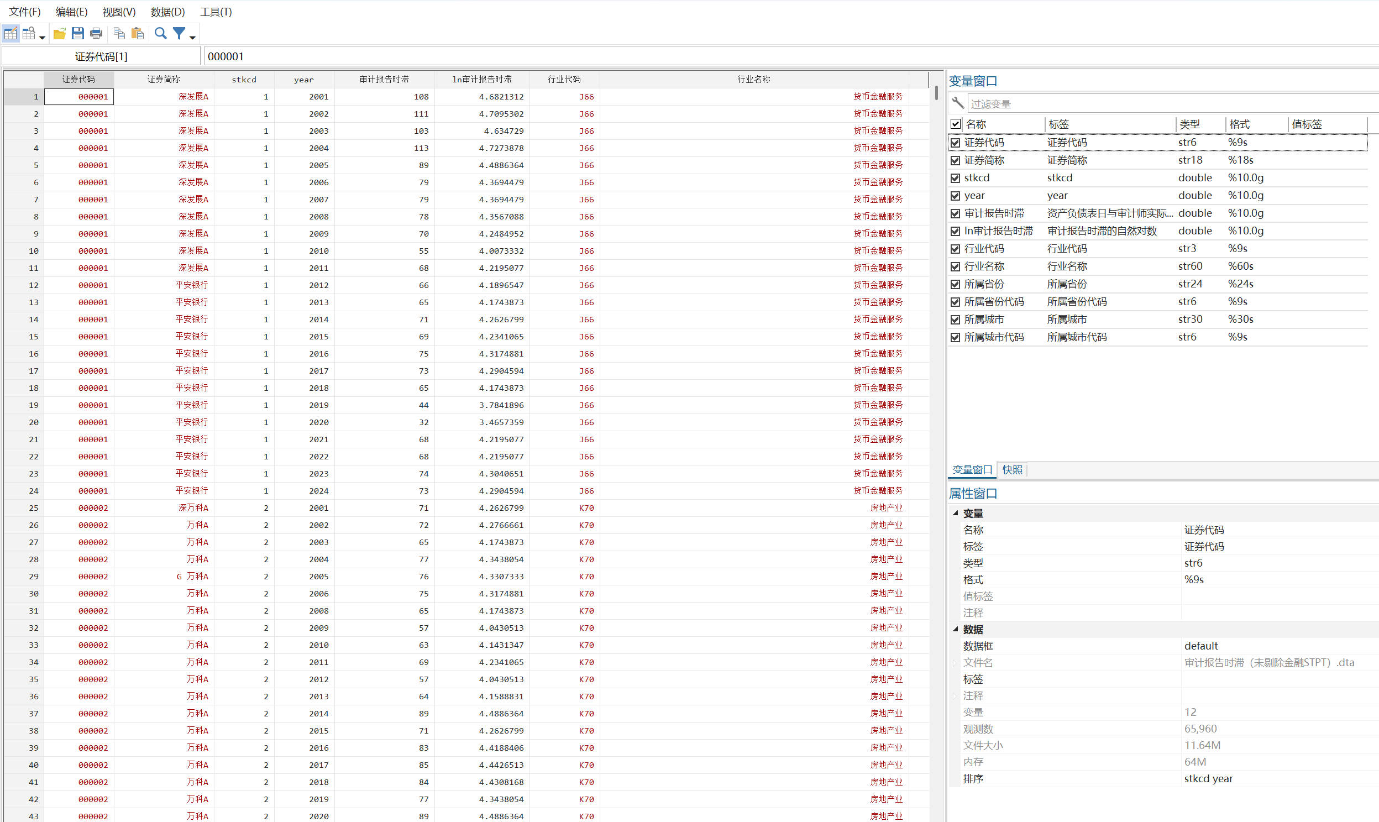
Task: Save the dataset with floppy icon
Action: click(x=77, y=34)
